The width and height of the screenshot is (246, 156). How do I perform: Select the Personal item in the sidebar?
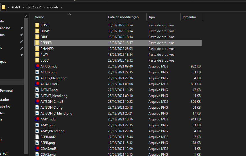6,91
